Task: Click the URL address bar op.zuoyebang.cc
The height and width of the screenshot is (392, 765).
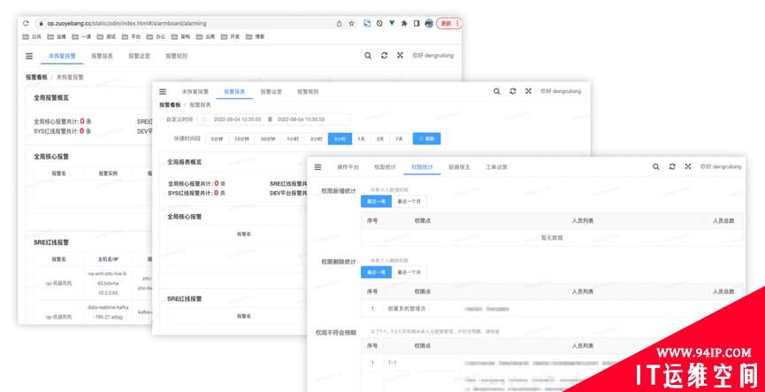Action: click(x=197, y=23)
